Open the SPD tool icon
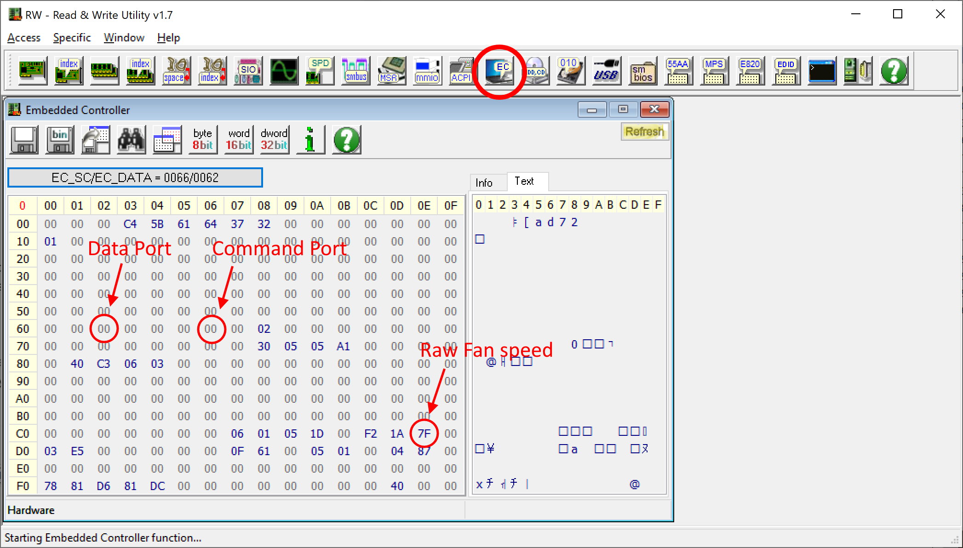The height and width of the screenshot is (548, 963). click(320, 71)
